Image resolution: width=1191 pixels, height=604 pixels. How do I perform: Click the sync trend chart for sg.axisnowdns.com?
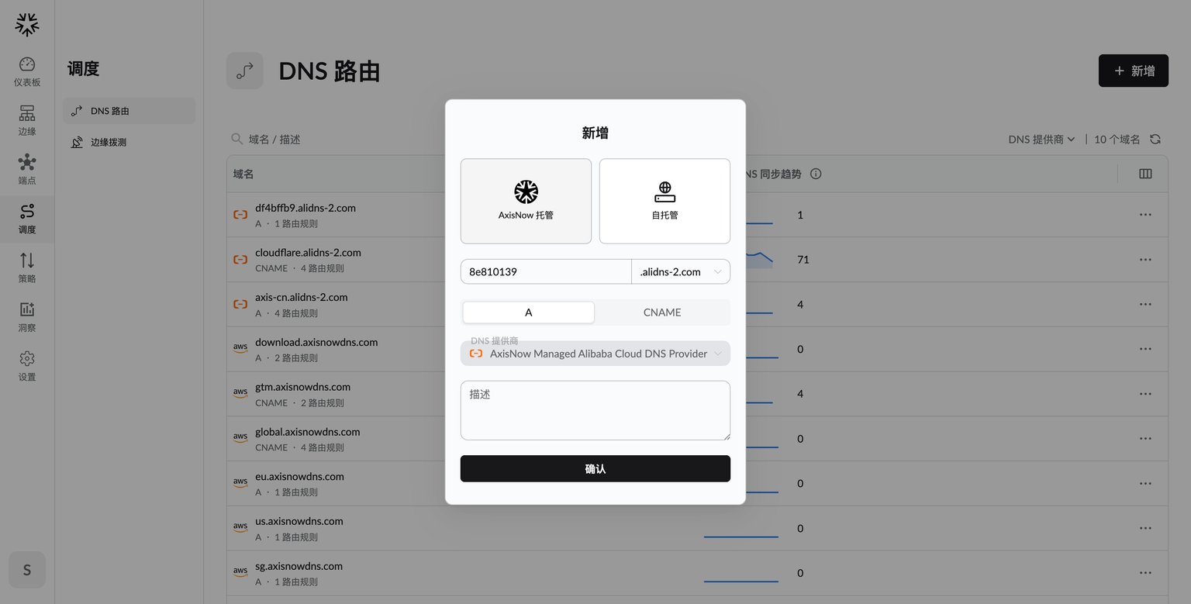741,573
